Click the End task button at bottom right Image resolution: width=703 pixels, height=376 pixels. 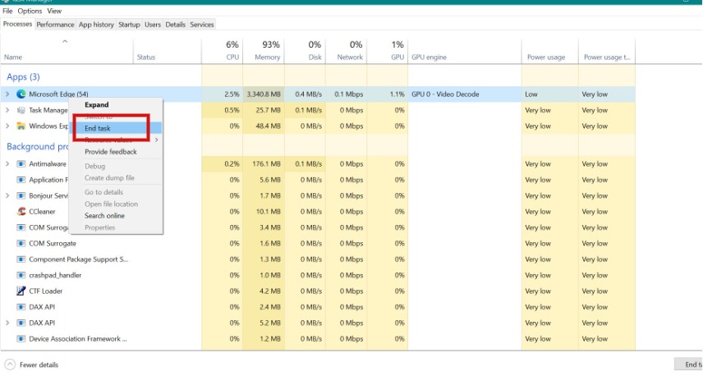(688, 365)
